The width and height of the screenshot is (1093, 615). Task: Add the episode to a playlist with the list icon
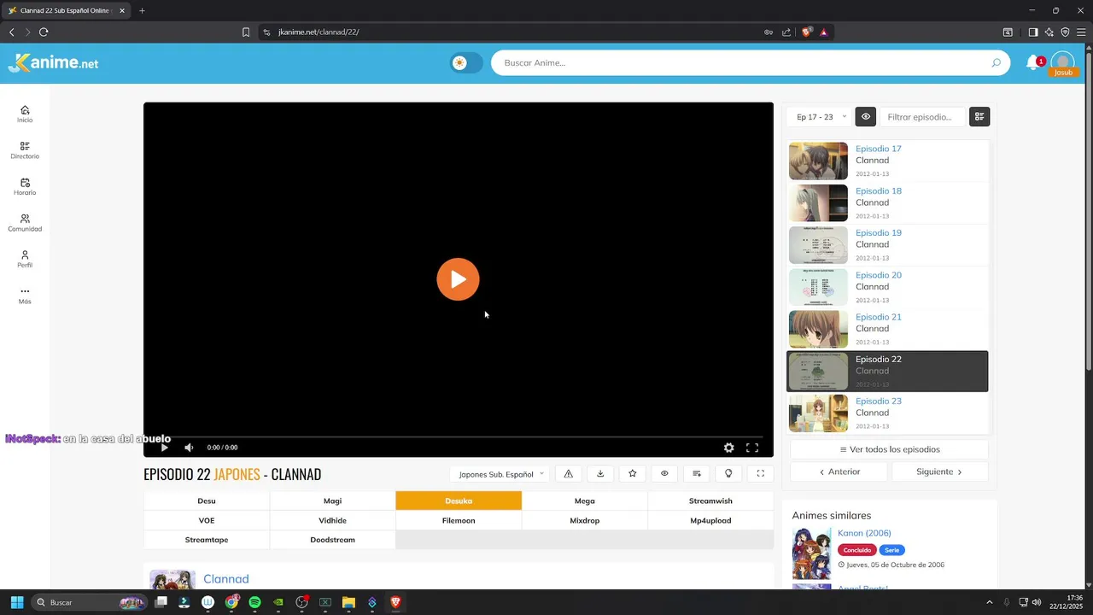[697, 474]
